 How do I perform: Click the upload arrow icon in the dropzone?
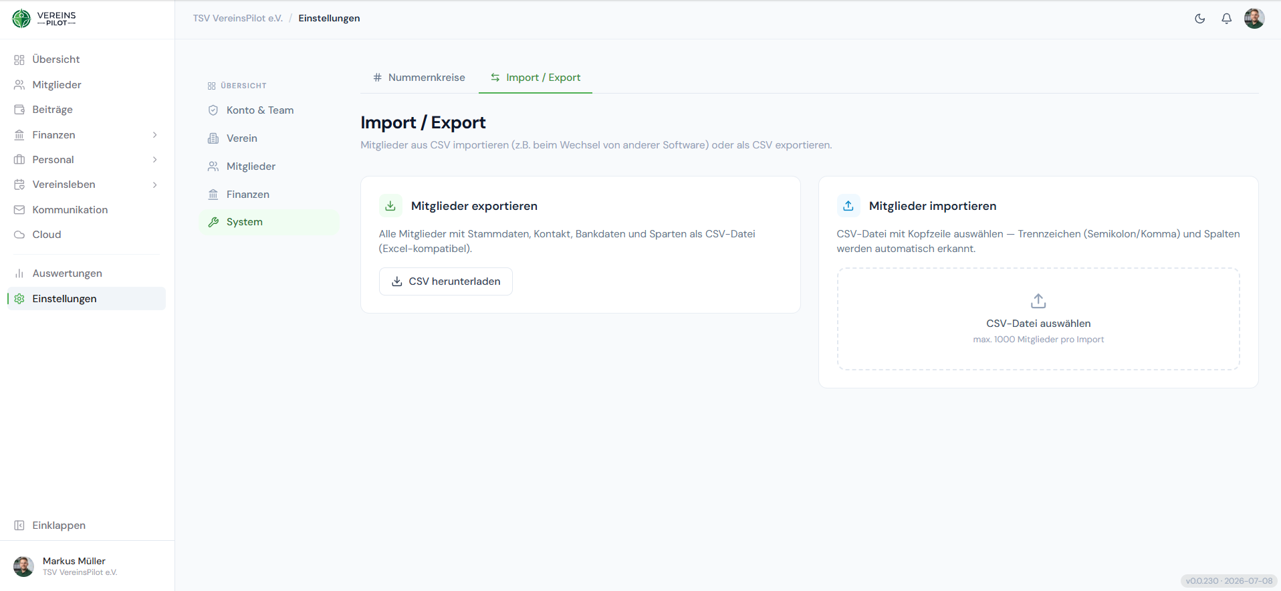click(x=1038, y=301)
